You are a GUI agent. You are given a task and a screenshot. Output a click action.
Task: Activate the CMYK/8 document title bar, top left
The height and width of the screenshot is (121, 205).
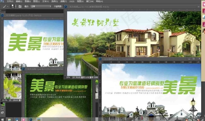[x=32, y=15]
